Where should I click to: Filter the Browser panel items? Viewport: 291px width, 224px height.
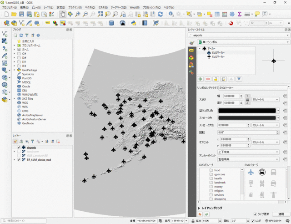[x=27, y=36]
